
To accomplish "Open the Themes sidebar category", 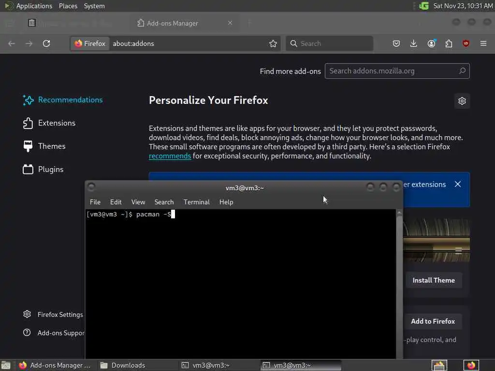I will tap(44, 146).
